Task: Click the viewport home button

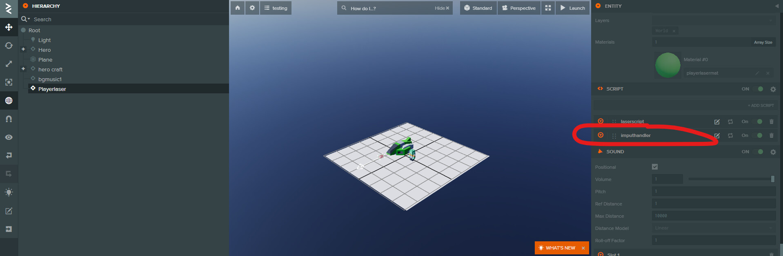Action: 238,8
